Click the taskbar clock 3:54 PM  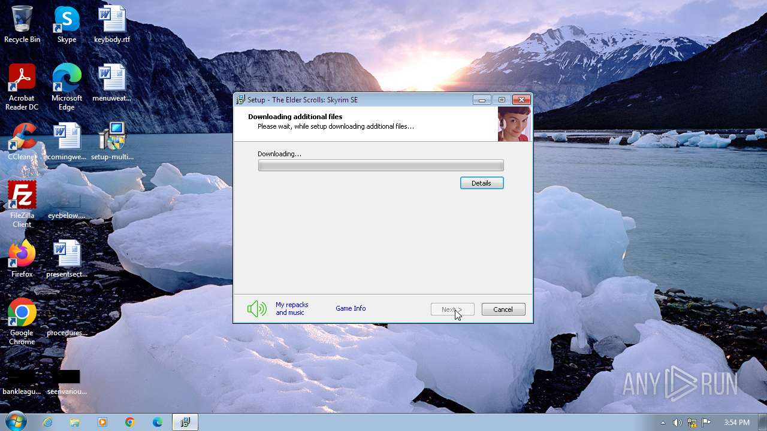(736, 423)
